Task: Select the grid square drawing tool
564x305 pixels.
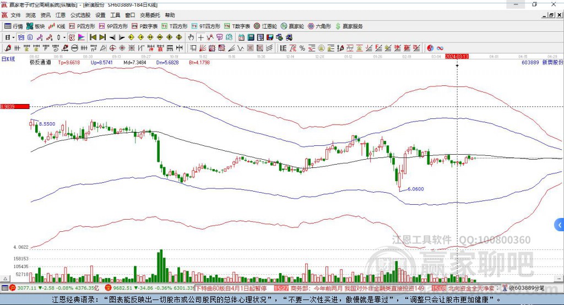Action: (251, 48)
